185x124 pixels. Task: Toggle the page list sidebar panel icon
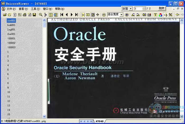(x=51, y=15)
